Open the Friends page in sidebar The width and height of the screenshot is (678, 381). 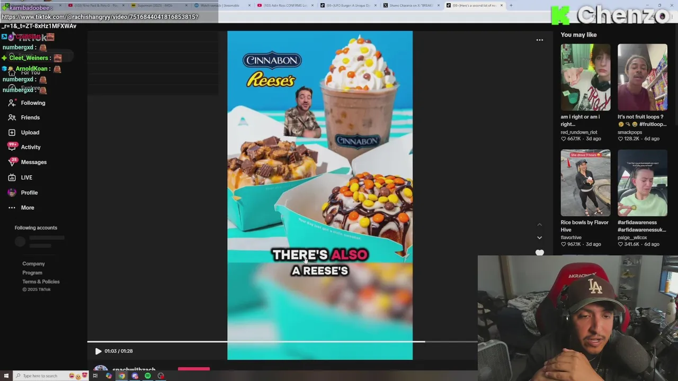pyautogui.click(x=24, y=117)
